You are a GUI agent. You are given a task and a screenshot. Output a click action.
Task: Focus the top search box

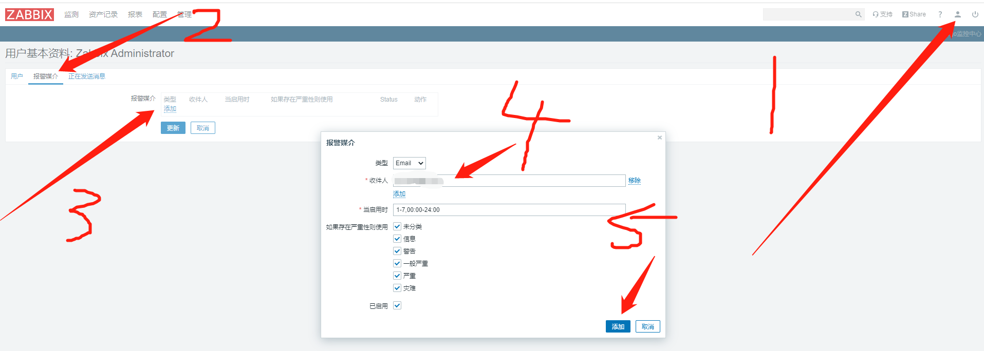pos(808,14)
